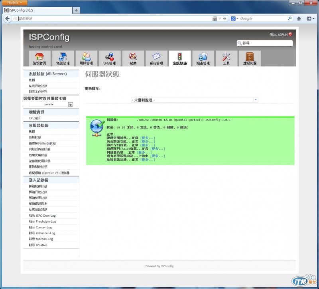Open the DNS管理 module
Image resolution: width=319 pixels, height=289 pixels.
pos(110,58)
